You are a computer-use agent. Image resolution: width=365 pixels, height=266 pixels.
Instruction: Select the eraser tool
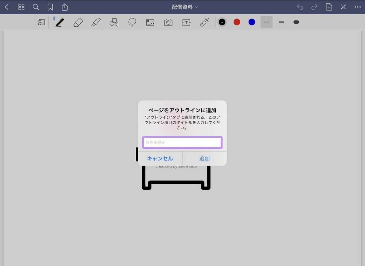click(x=78, y=22)
